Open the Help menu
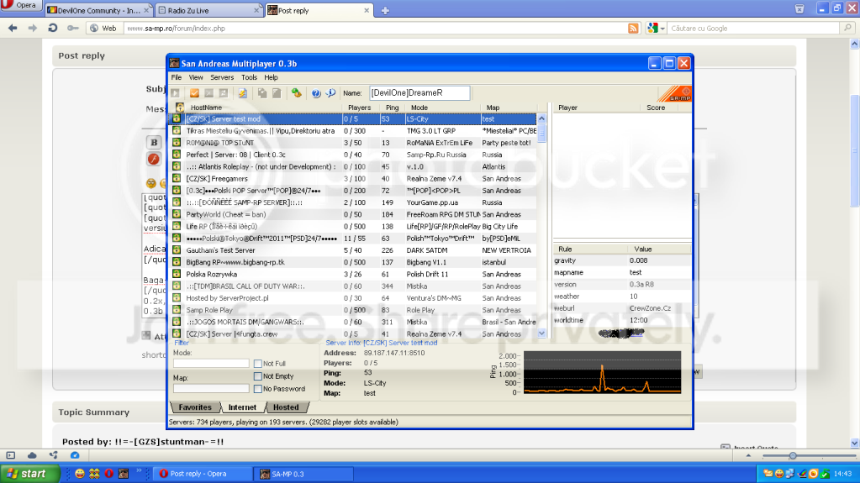 coord(271,78)
